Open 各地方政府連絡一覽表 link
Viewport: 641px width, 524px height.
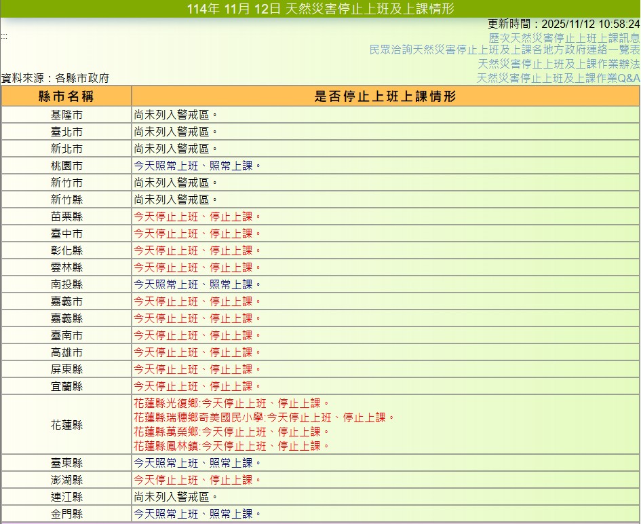point(504,50)
